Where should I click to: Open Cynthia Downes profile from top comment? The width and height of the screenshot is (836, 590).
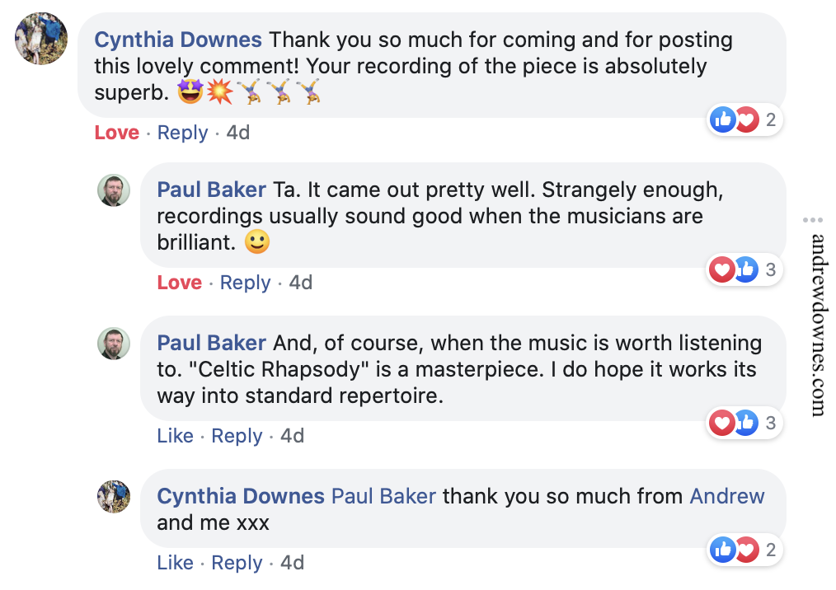click(178, 40)
